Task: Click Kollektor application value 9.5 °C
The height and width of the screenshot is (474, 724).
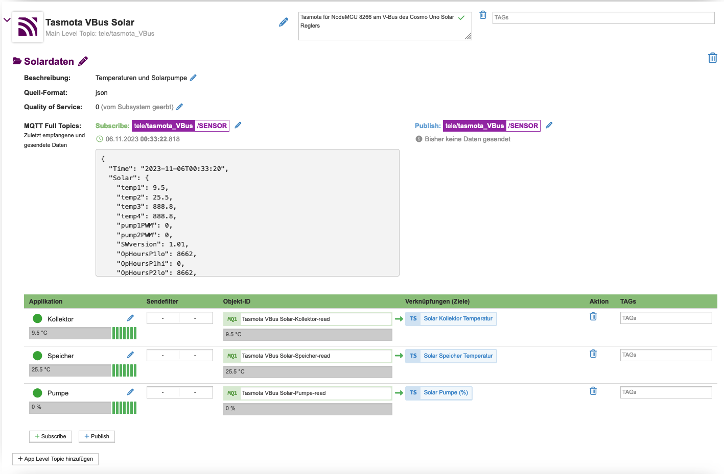Action: coord(70,333)
